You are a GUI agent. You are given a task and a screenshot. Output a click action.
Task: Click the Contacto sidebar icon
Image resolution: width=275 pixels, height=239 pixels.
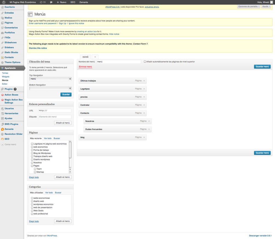tap(2, 57)
